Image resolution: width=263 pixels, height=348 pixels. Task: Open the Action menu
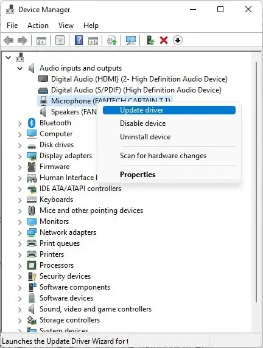[x=38, y=26]
